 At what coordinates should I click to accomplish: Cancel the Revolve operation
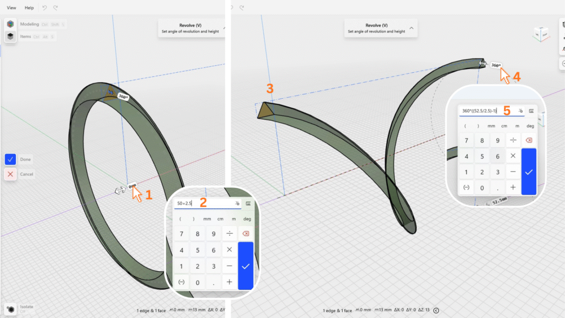pyautogui.click(x=10, y=174)
